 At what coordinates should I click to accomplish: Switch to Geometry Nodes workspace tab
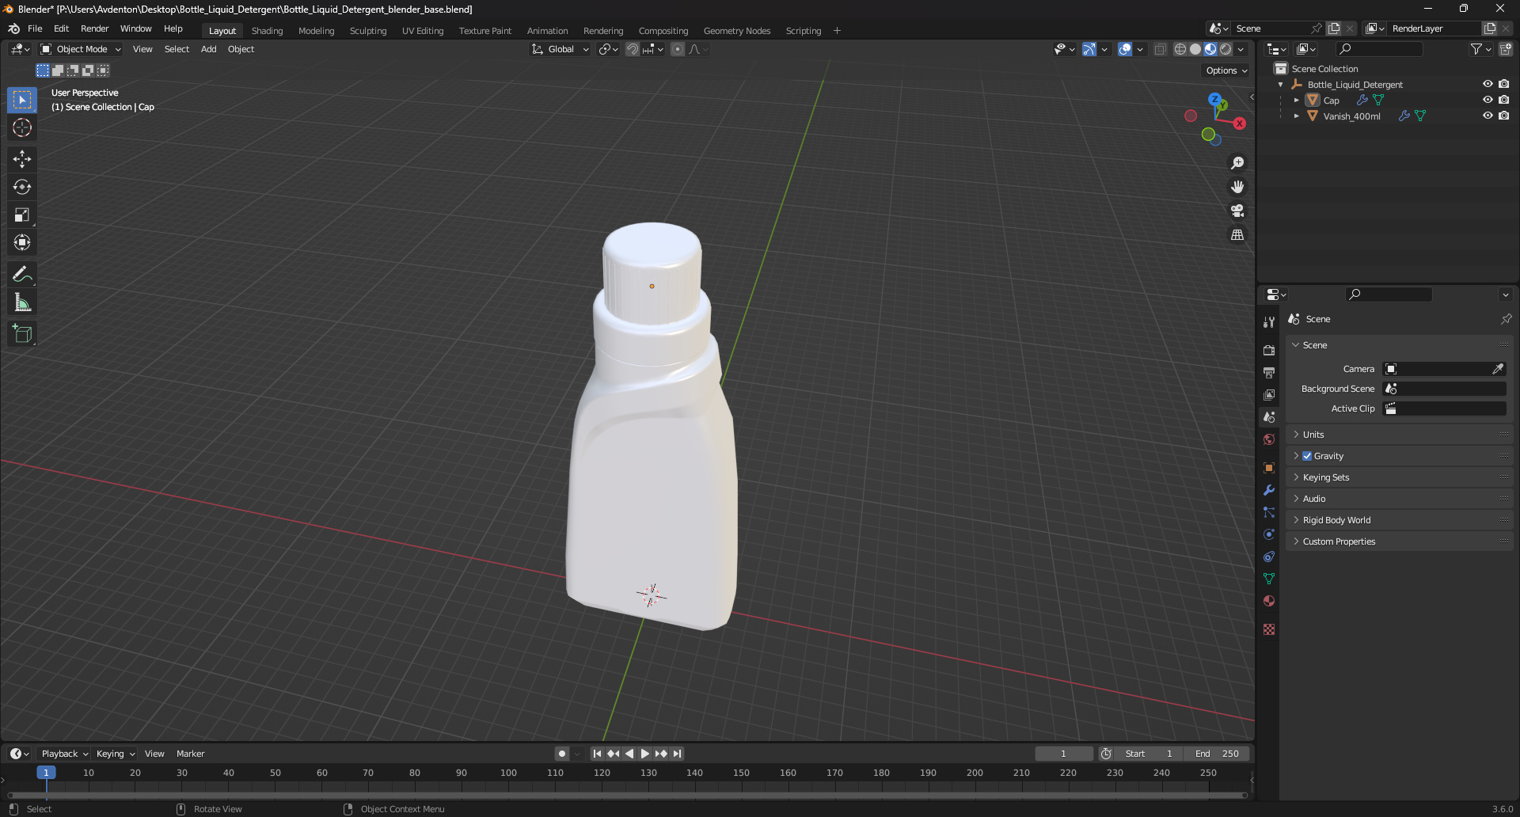click(736, 31)
